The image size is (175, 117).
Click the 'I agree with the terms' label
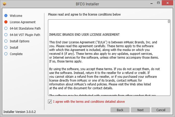[89, 102]
